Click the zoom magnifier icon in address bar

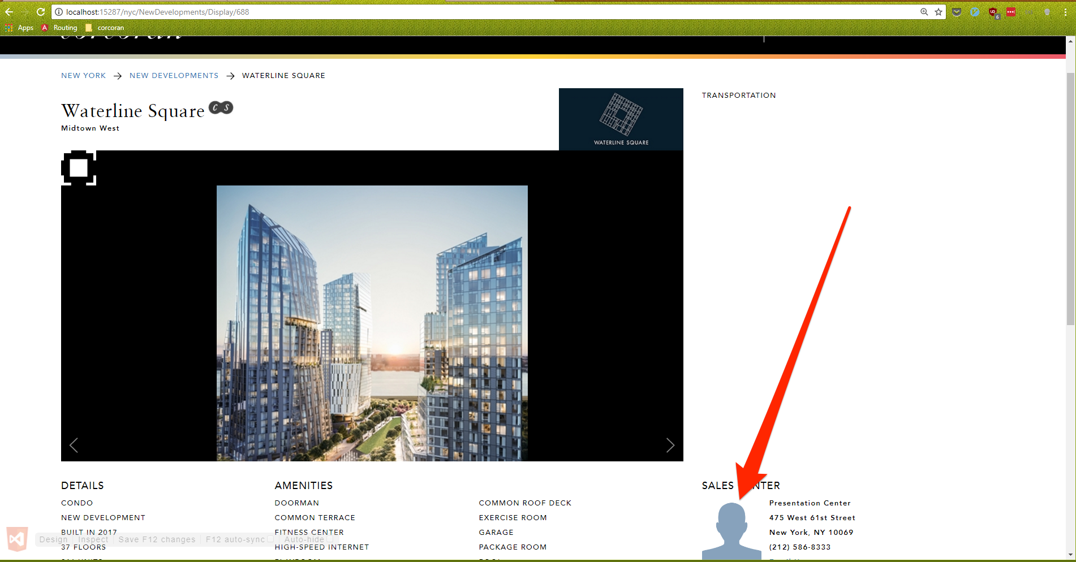[924, 12]
